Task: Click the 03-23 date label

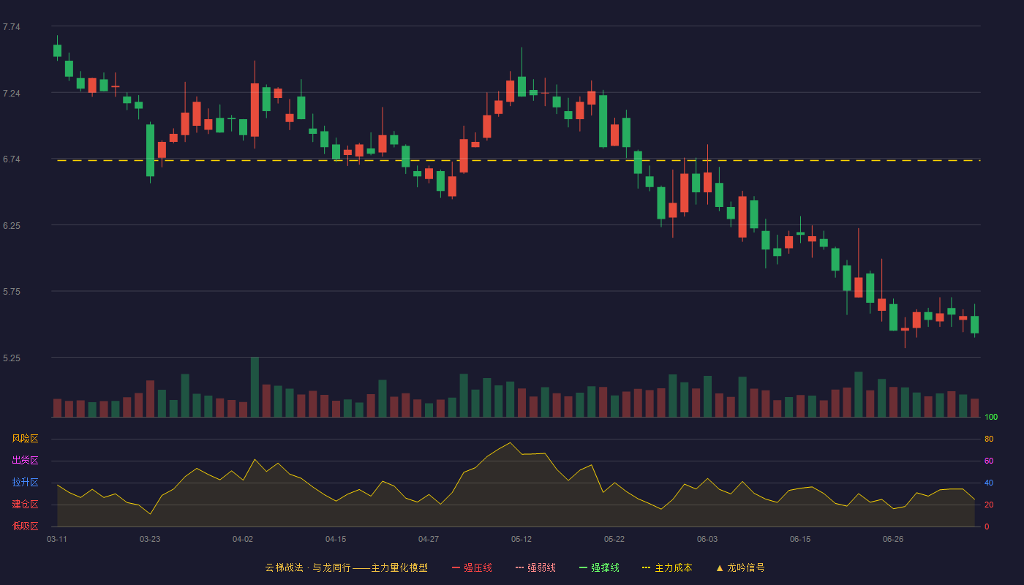Action: tap(150, 539)
